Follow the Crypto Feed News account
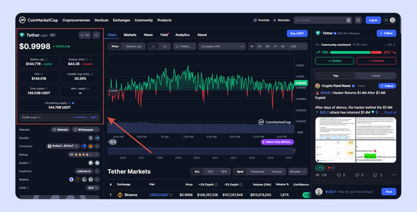417x212 pixels. 387,86
